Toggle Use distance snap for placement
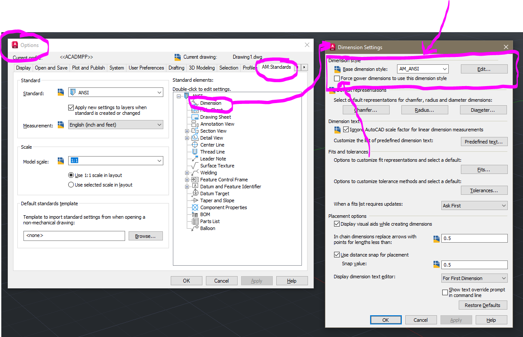Screen dimensions: 523x337 337,254
